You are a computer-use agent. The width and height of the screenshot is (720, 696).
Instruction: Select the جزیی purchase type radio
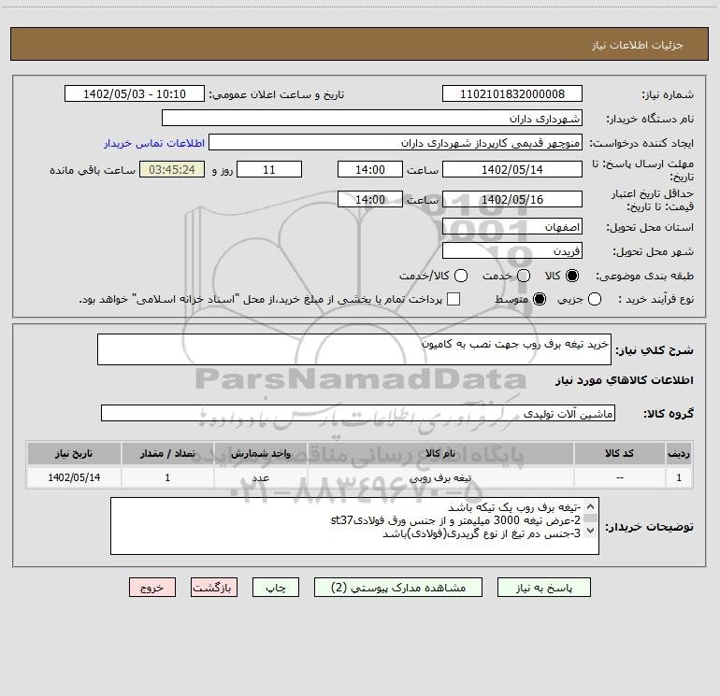click(x=594, y=299)
